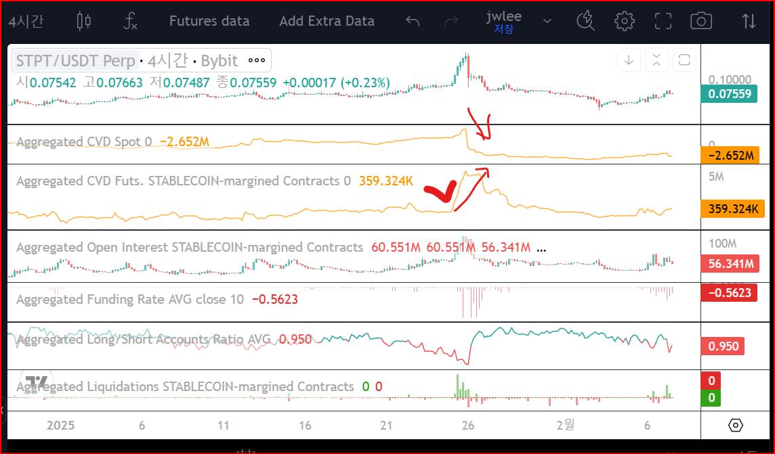Screen dimensions: 775x454
Task: Move the price pane down with arrow
Action: [629, 60]
